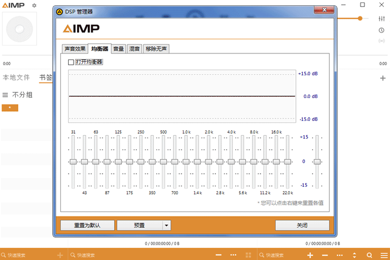
Task: Open the settings gear next to the AIMP logo
Action: point(34,5)
